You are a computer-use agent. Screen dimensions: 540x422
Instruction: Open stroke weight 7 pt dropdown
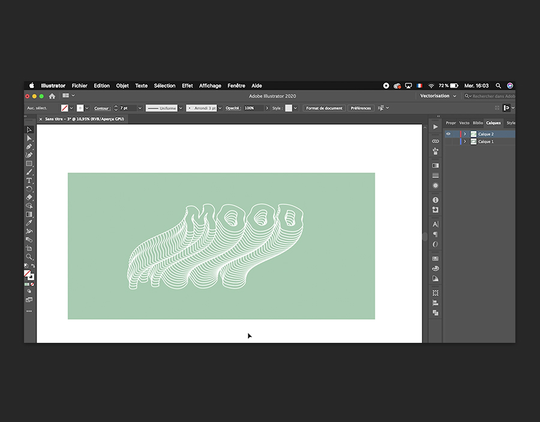[x=140, y=108]
